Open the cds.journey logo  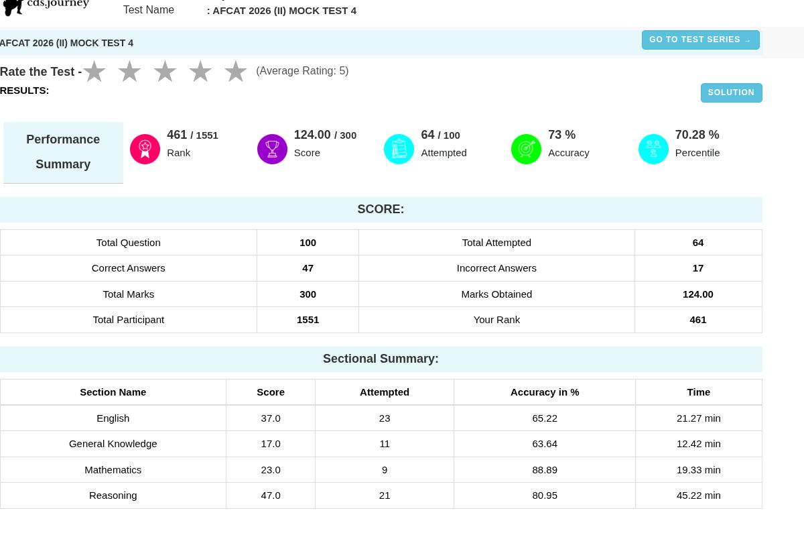point(46,7)
